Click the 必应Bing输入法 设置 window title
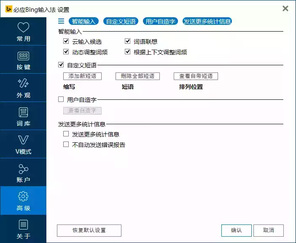Viewport: 296px width, 243px height. 41,9
